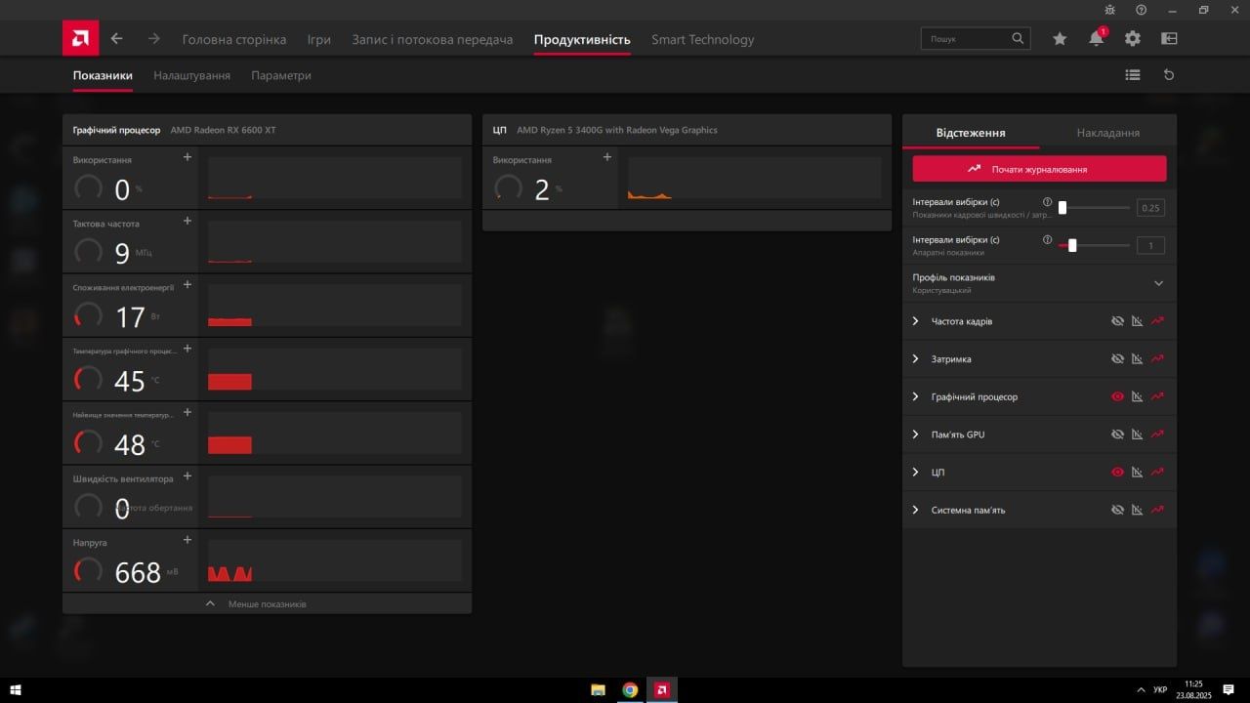Open the bug report icon

(x=1110, y=10)
